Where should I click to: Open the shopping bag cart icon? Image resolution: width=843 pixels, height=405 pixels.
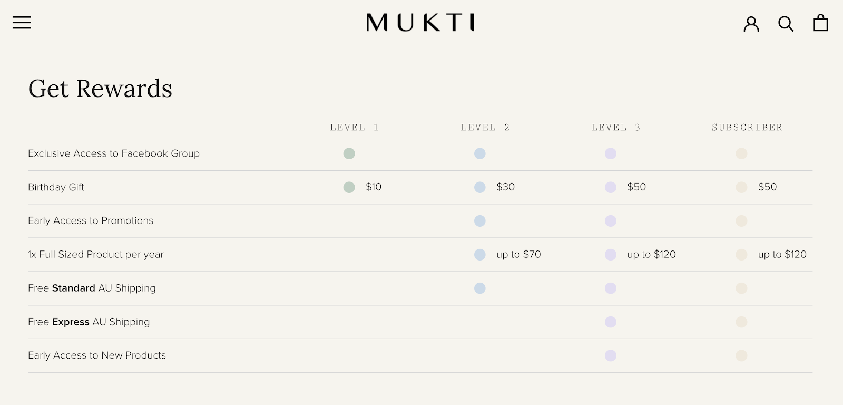tap(820, 23)
